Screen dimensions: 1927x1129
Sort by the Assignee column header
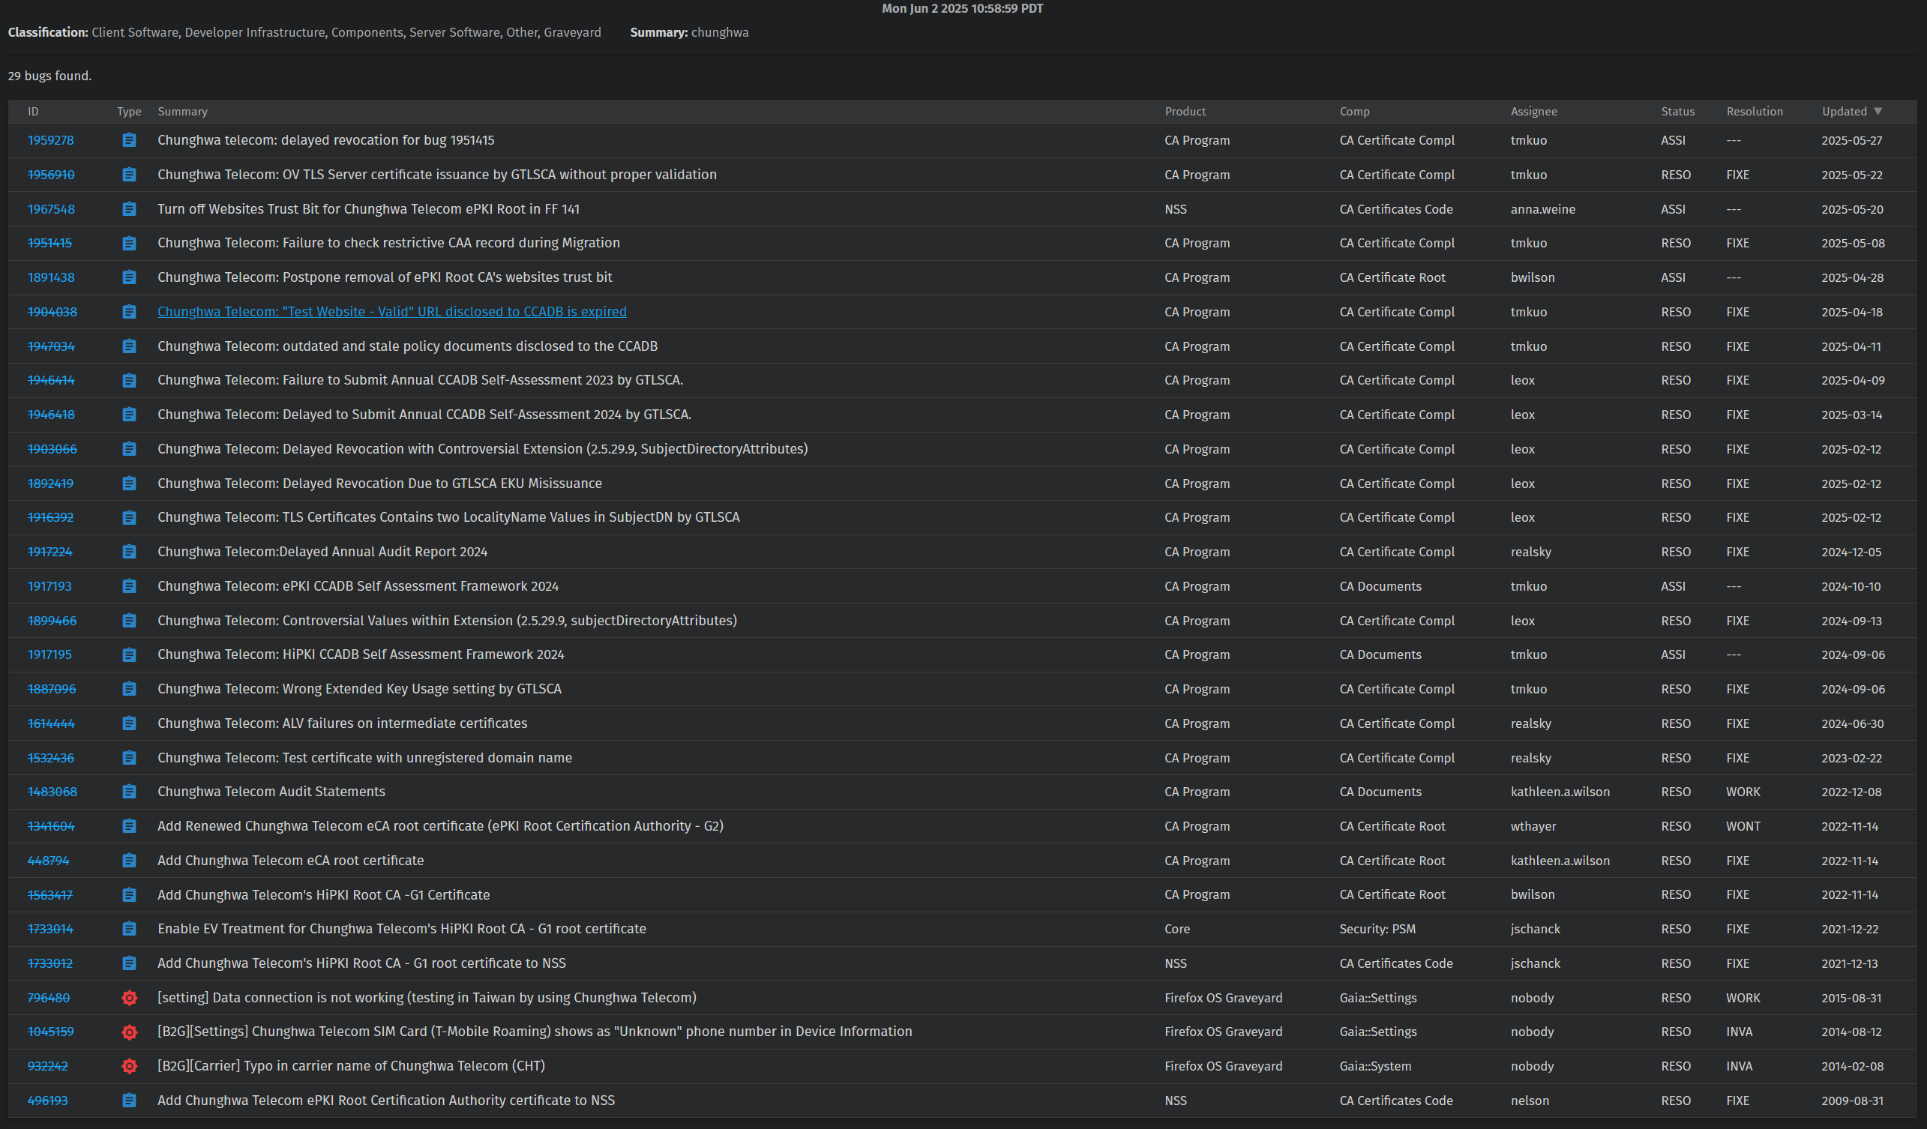1533,112
